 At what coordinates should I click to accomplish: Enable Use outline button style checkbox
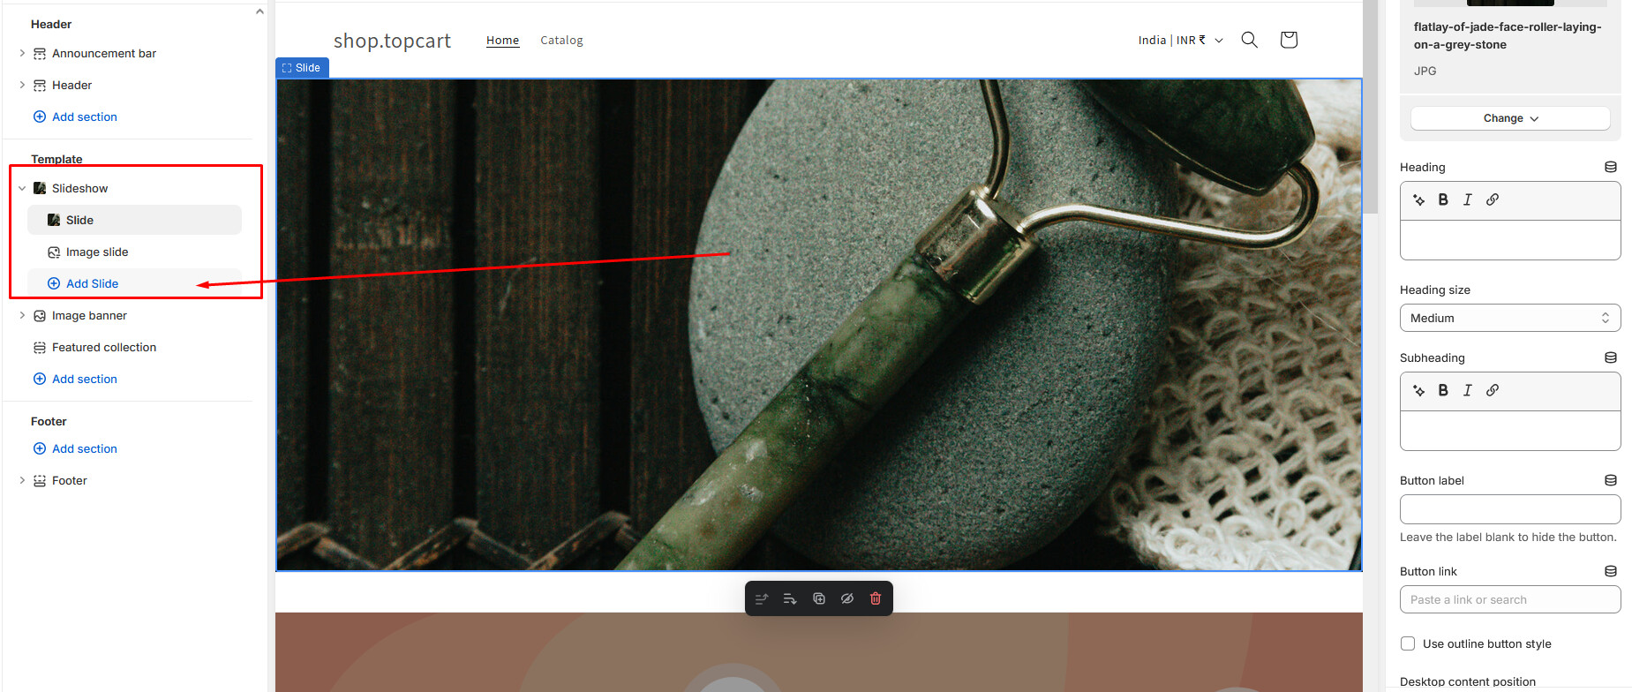(1408, 644)
